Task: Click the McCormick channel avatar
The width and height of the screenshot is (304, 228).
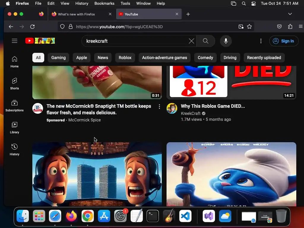Action: pyautogui.click(x=38, y=108)
